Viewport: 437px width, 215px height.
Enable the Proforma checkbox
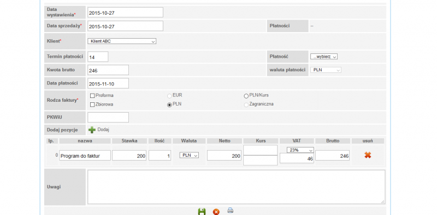pyautogui.click(x=92, y=96)
